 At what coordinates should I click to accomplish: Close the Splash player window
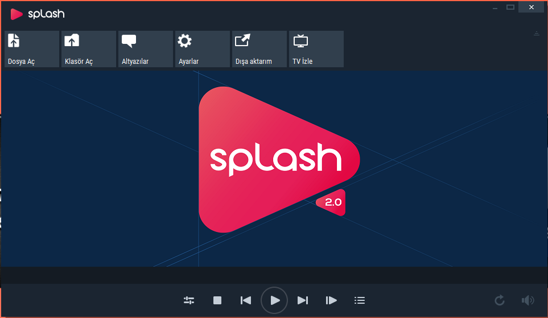click(x=531, y=7)
